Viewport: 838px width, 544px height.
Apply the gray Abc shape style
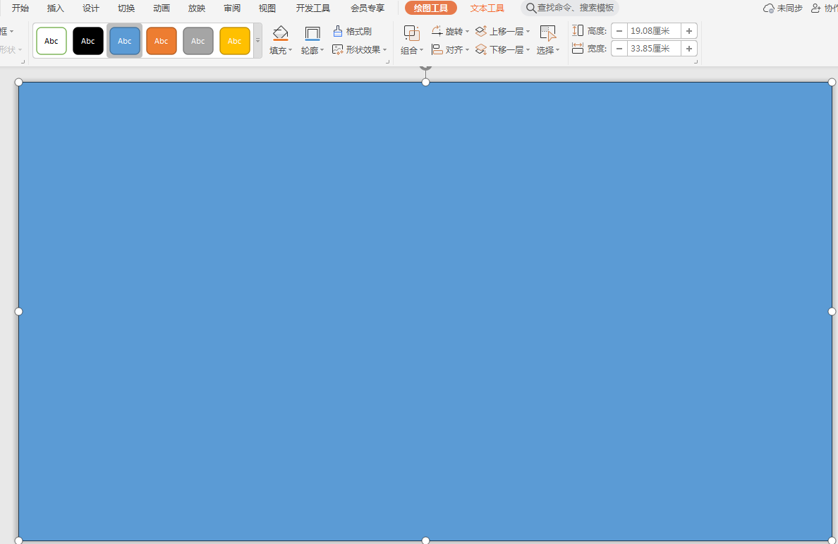[198, 41]
